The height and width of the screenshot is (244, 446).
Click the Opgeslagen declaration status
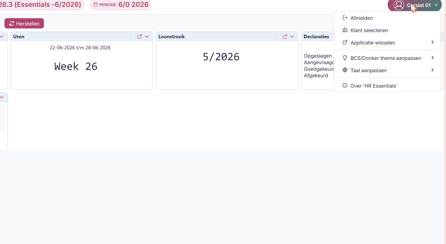coord(318,56)
